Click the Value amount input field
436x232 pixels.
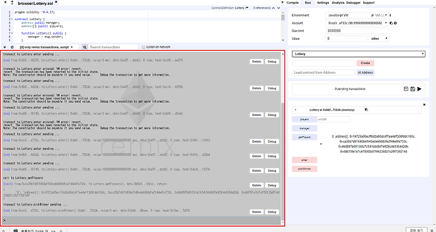[346, 39]
